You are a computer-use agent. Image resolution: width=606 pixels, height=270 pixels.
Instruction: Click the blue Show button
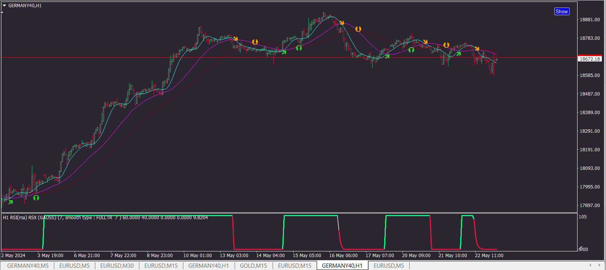coord(562,11)
